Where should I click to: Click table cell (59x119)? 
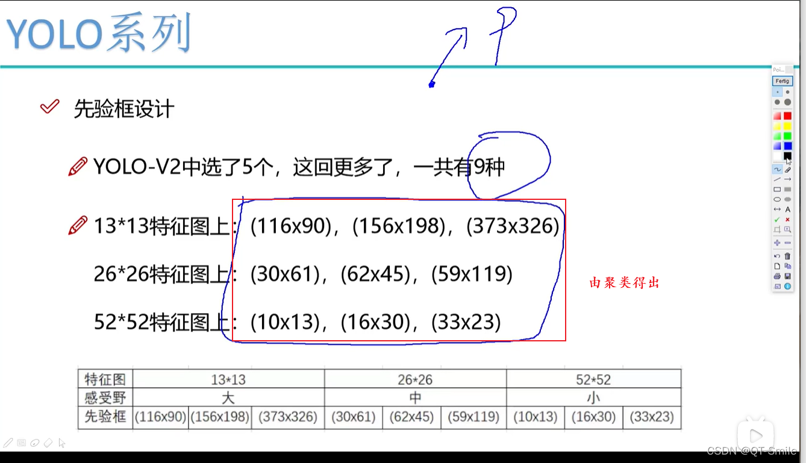point(474,417)
